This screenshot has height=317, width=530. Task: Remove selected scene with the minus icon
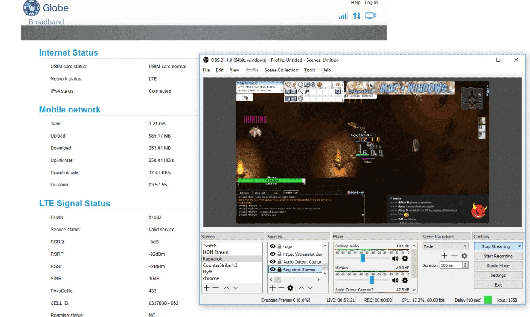[x=215, y=288]
